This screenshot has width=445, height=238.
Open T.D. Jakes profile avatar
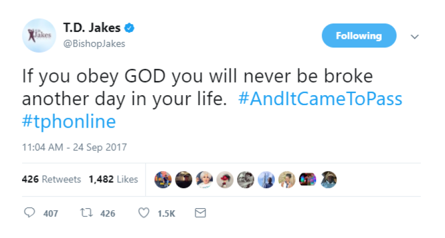click(x=38, y=36)
